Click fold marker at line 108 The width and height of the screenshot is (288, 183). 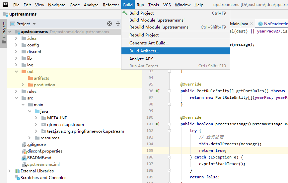pos(169,170)
